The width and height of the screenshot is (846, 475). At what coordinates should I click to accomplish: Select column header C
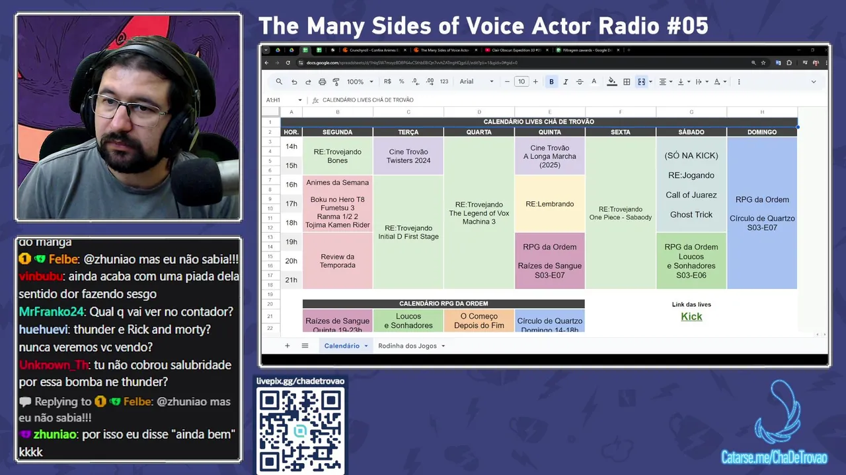tap(408, 112)
